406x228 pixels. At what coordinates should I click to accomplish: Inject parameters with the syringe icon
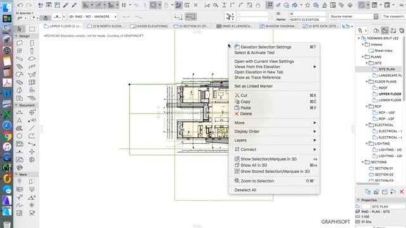click(74, 5)
